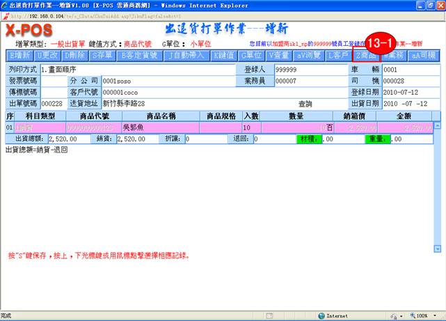Click the highlighted Z商品 product button
The width and height of the screenshot is (446, 321).
(x=367, y=54)
